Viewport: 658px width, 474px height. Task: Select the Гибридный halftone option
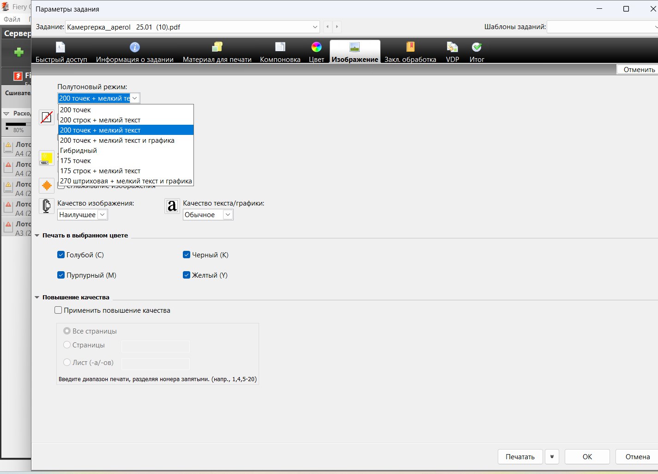(126, 151)
